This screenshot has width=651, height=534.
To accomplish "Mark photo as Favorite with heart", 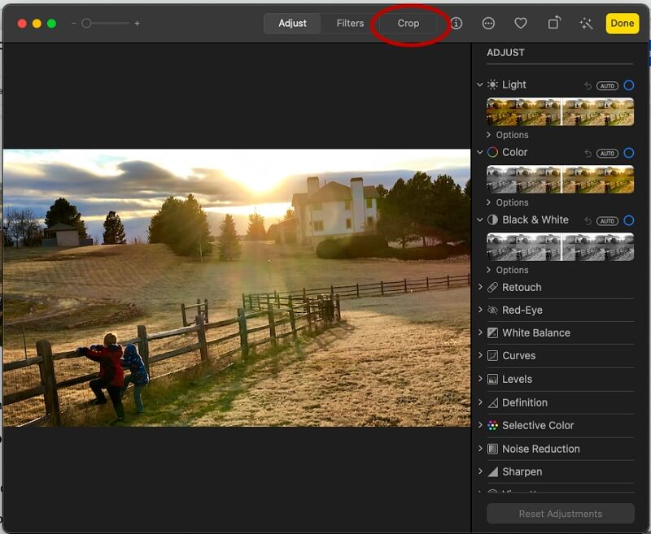I will click(521, 24).
